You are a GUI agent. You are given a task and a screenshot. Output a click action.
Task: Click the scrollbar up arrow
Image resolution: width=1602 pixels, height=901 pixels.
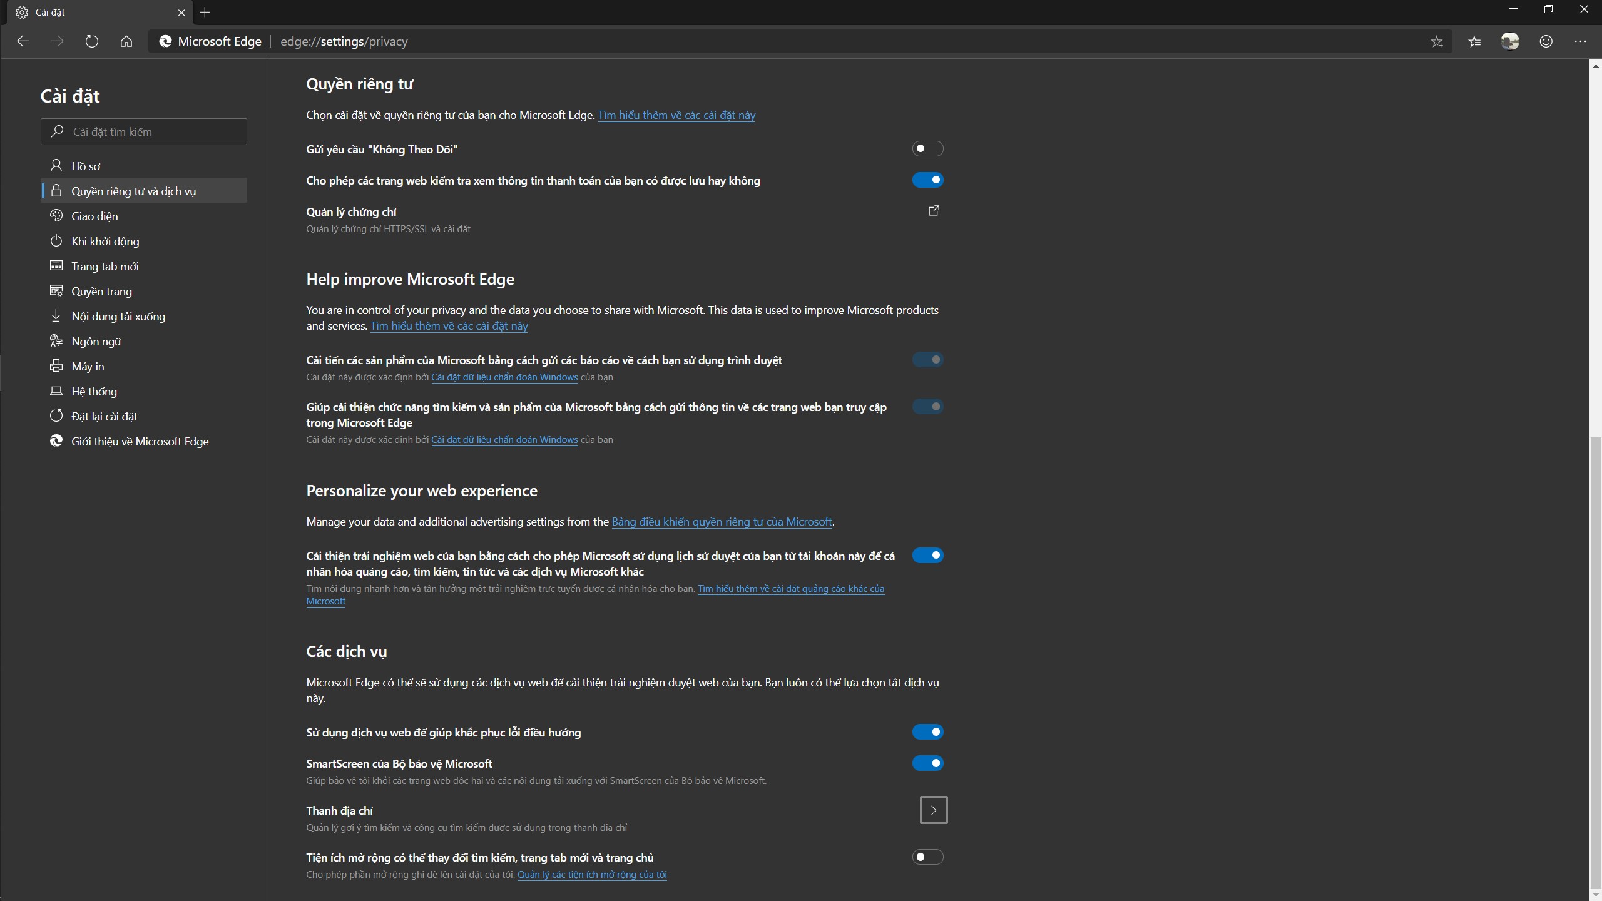(1595, 65)
